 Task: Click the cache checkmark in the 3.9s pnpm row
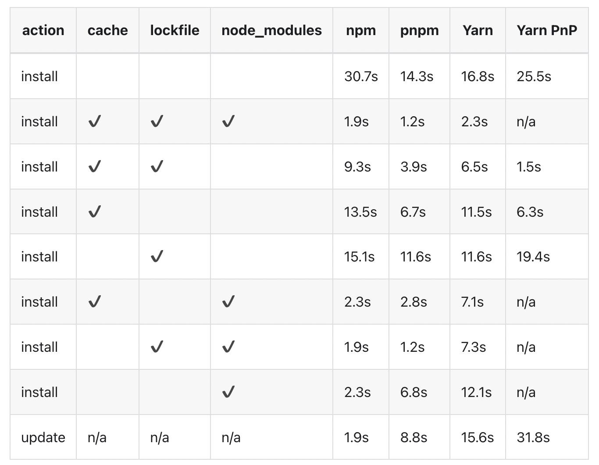tap(94, 167)
